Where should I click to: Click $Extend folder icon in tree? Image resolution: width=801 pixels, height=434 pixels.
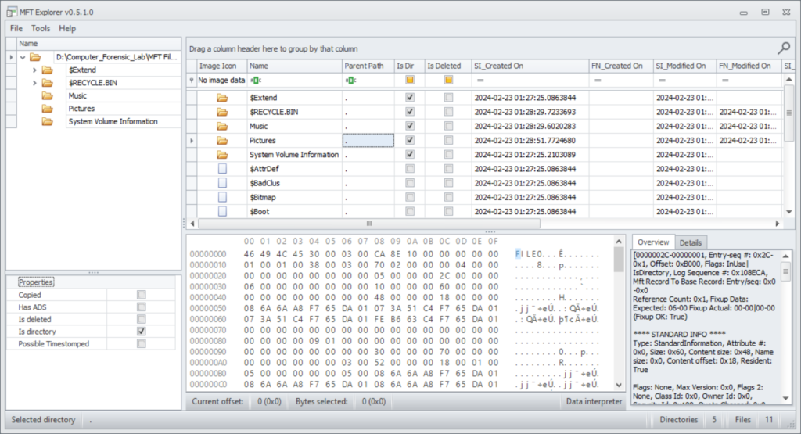point(48,70)
